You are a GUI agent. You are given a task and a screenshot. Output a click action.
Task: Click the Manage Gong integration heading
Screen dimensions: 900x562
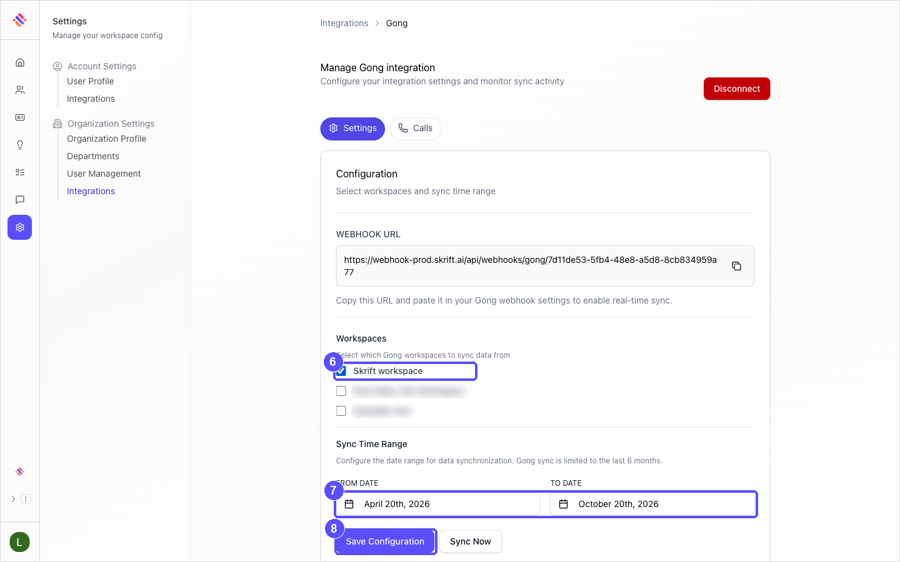tap(377, 67)
